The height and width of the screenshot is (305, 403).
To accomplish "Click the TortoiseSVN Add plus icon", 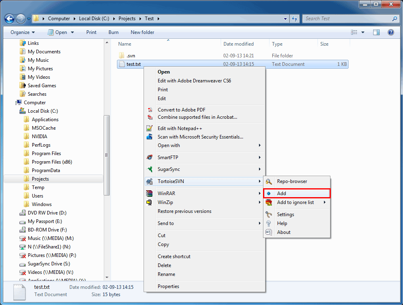I will pyautogui.click(x=269, y=194).
